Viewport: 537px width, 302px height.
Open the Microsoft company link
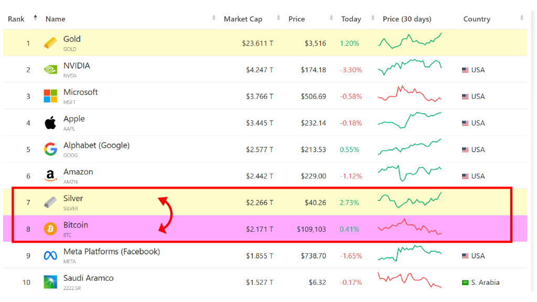click(x=80, y=92)
